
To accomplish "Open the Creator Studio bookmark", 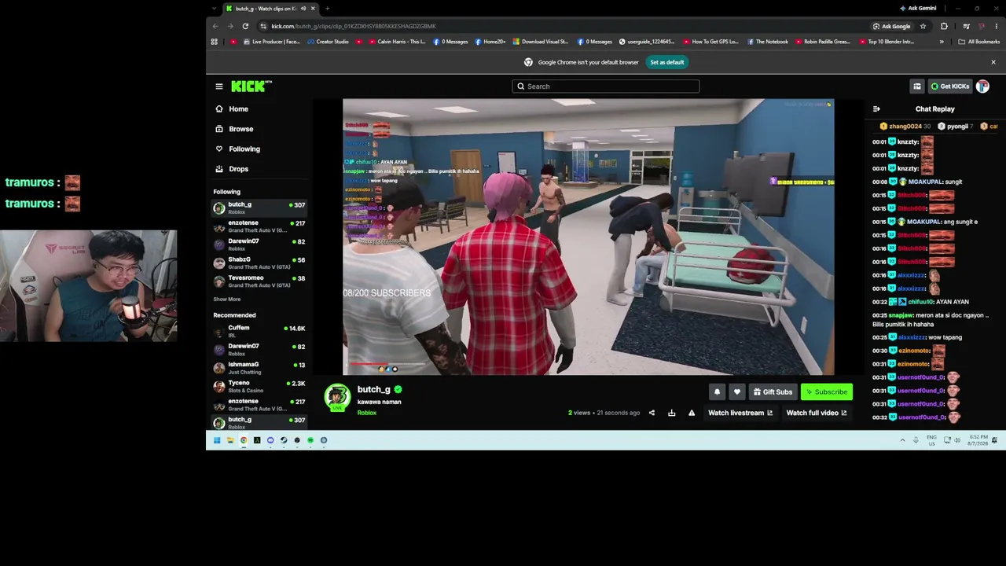I will click(328, 42).
